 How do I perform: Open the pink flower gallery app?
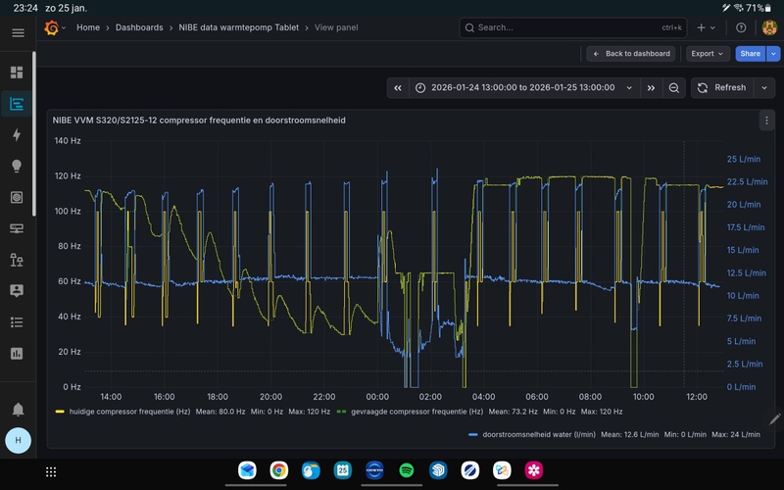point(534,470)
